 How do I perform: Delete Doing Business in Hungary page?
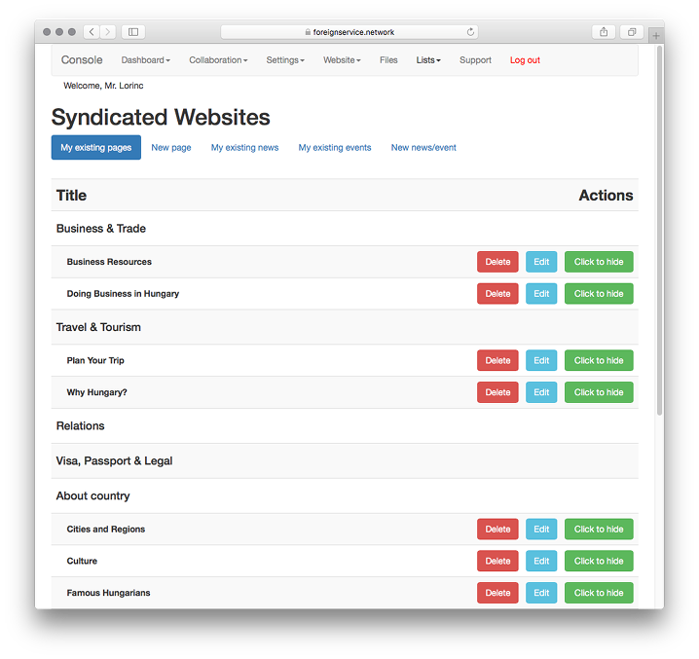(x=497, y=294)
